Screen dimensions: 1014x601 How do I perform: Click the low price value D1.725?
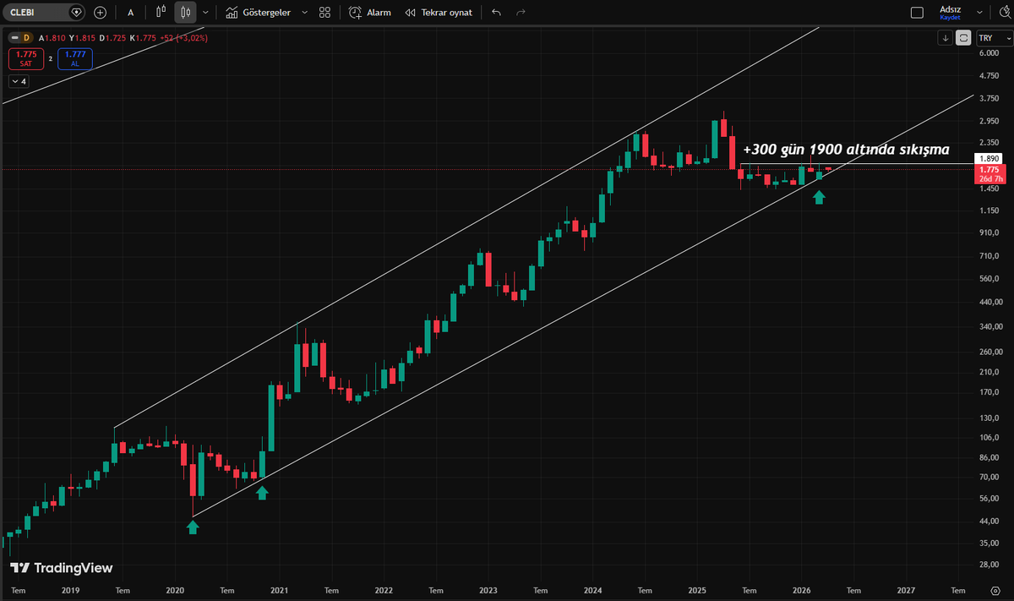pos(113,38)
